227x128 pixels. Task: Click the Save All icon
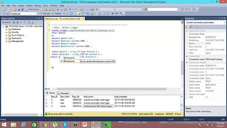(22, 10)
